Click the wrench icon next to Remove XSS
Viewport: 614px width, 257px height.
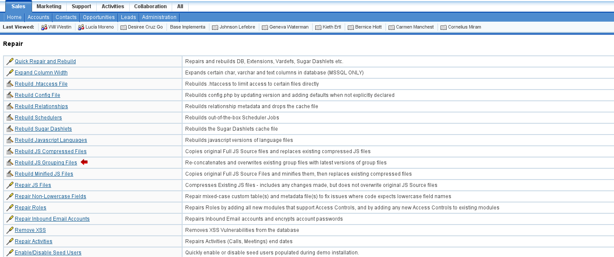(x=10, y=230)
